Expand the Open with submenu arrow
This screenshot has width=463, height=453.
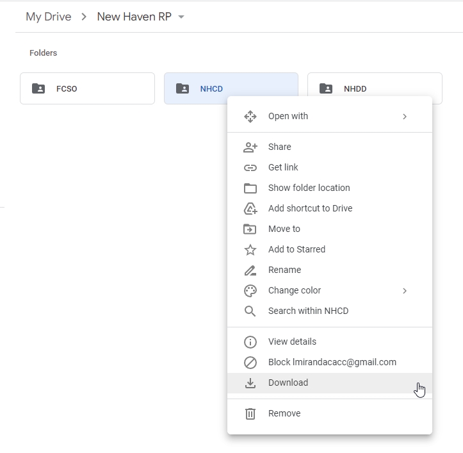pyautogui.click(x=404, y=116)
